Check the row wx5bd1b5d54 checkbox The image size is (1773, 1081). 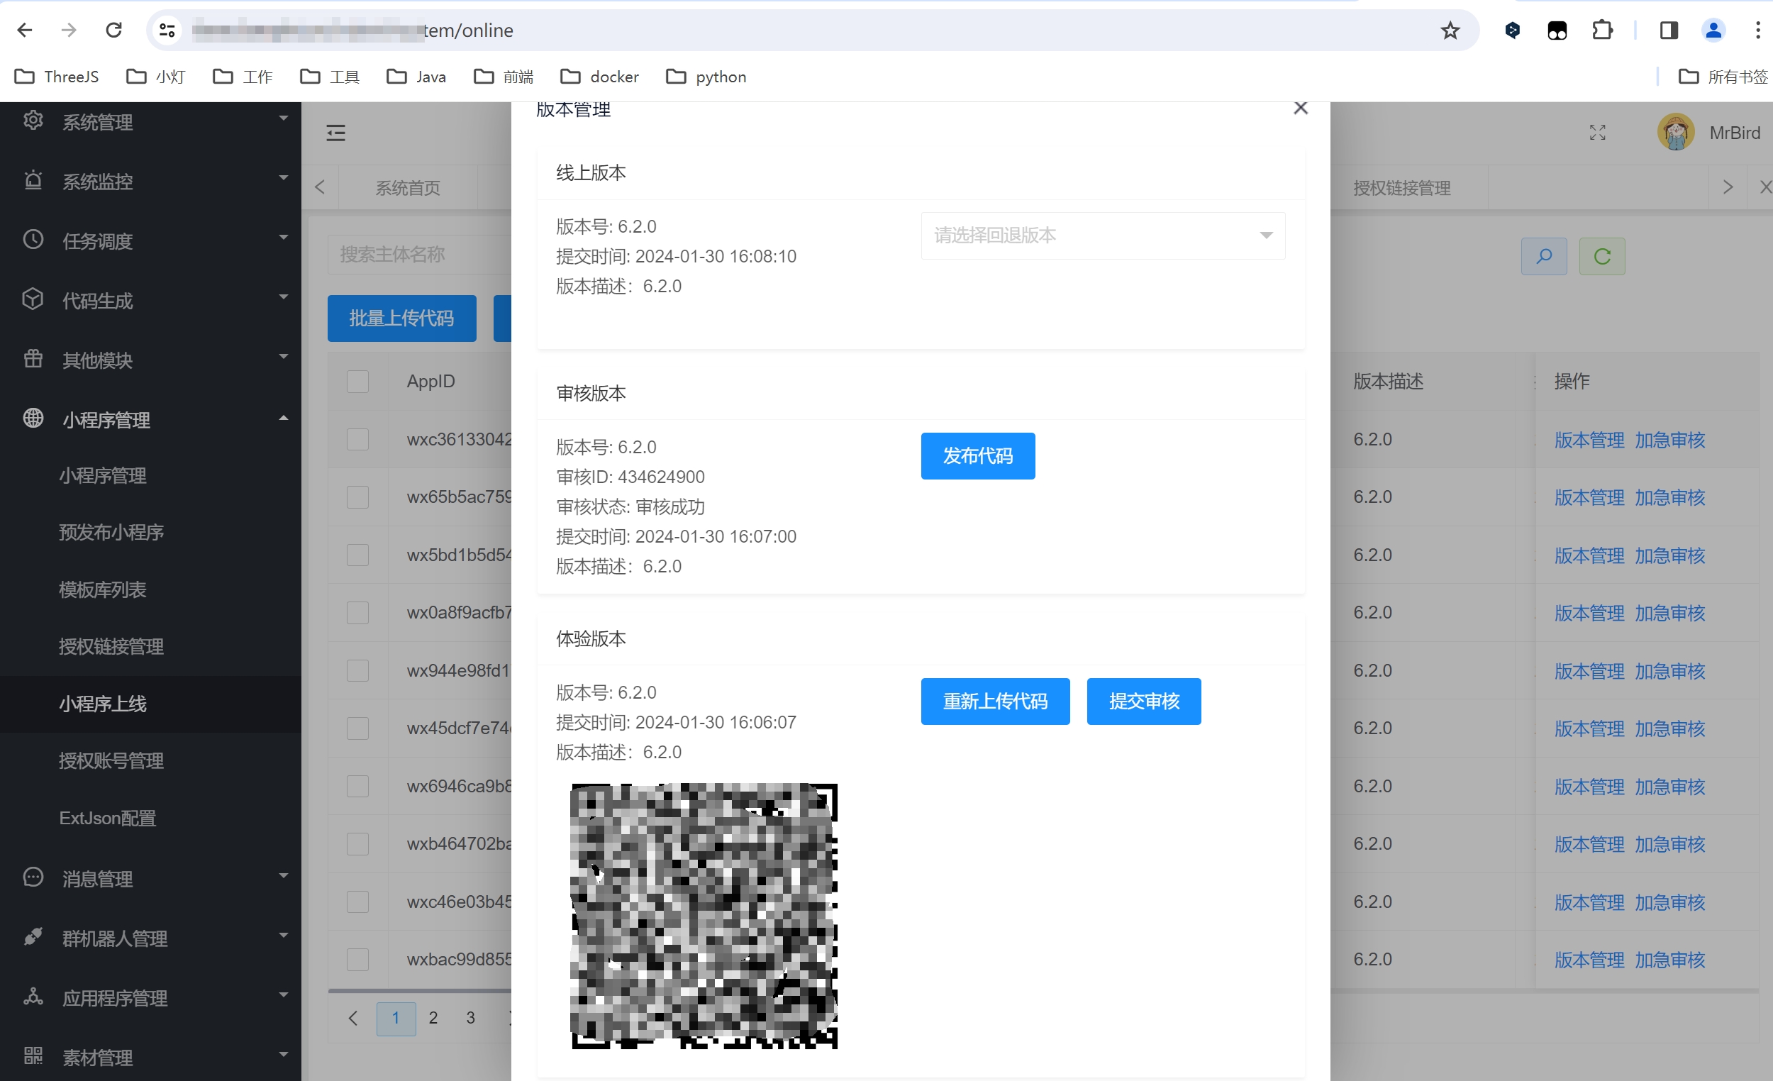pos(357,555)
